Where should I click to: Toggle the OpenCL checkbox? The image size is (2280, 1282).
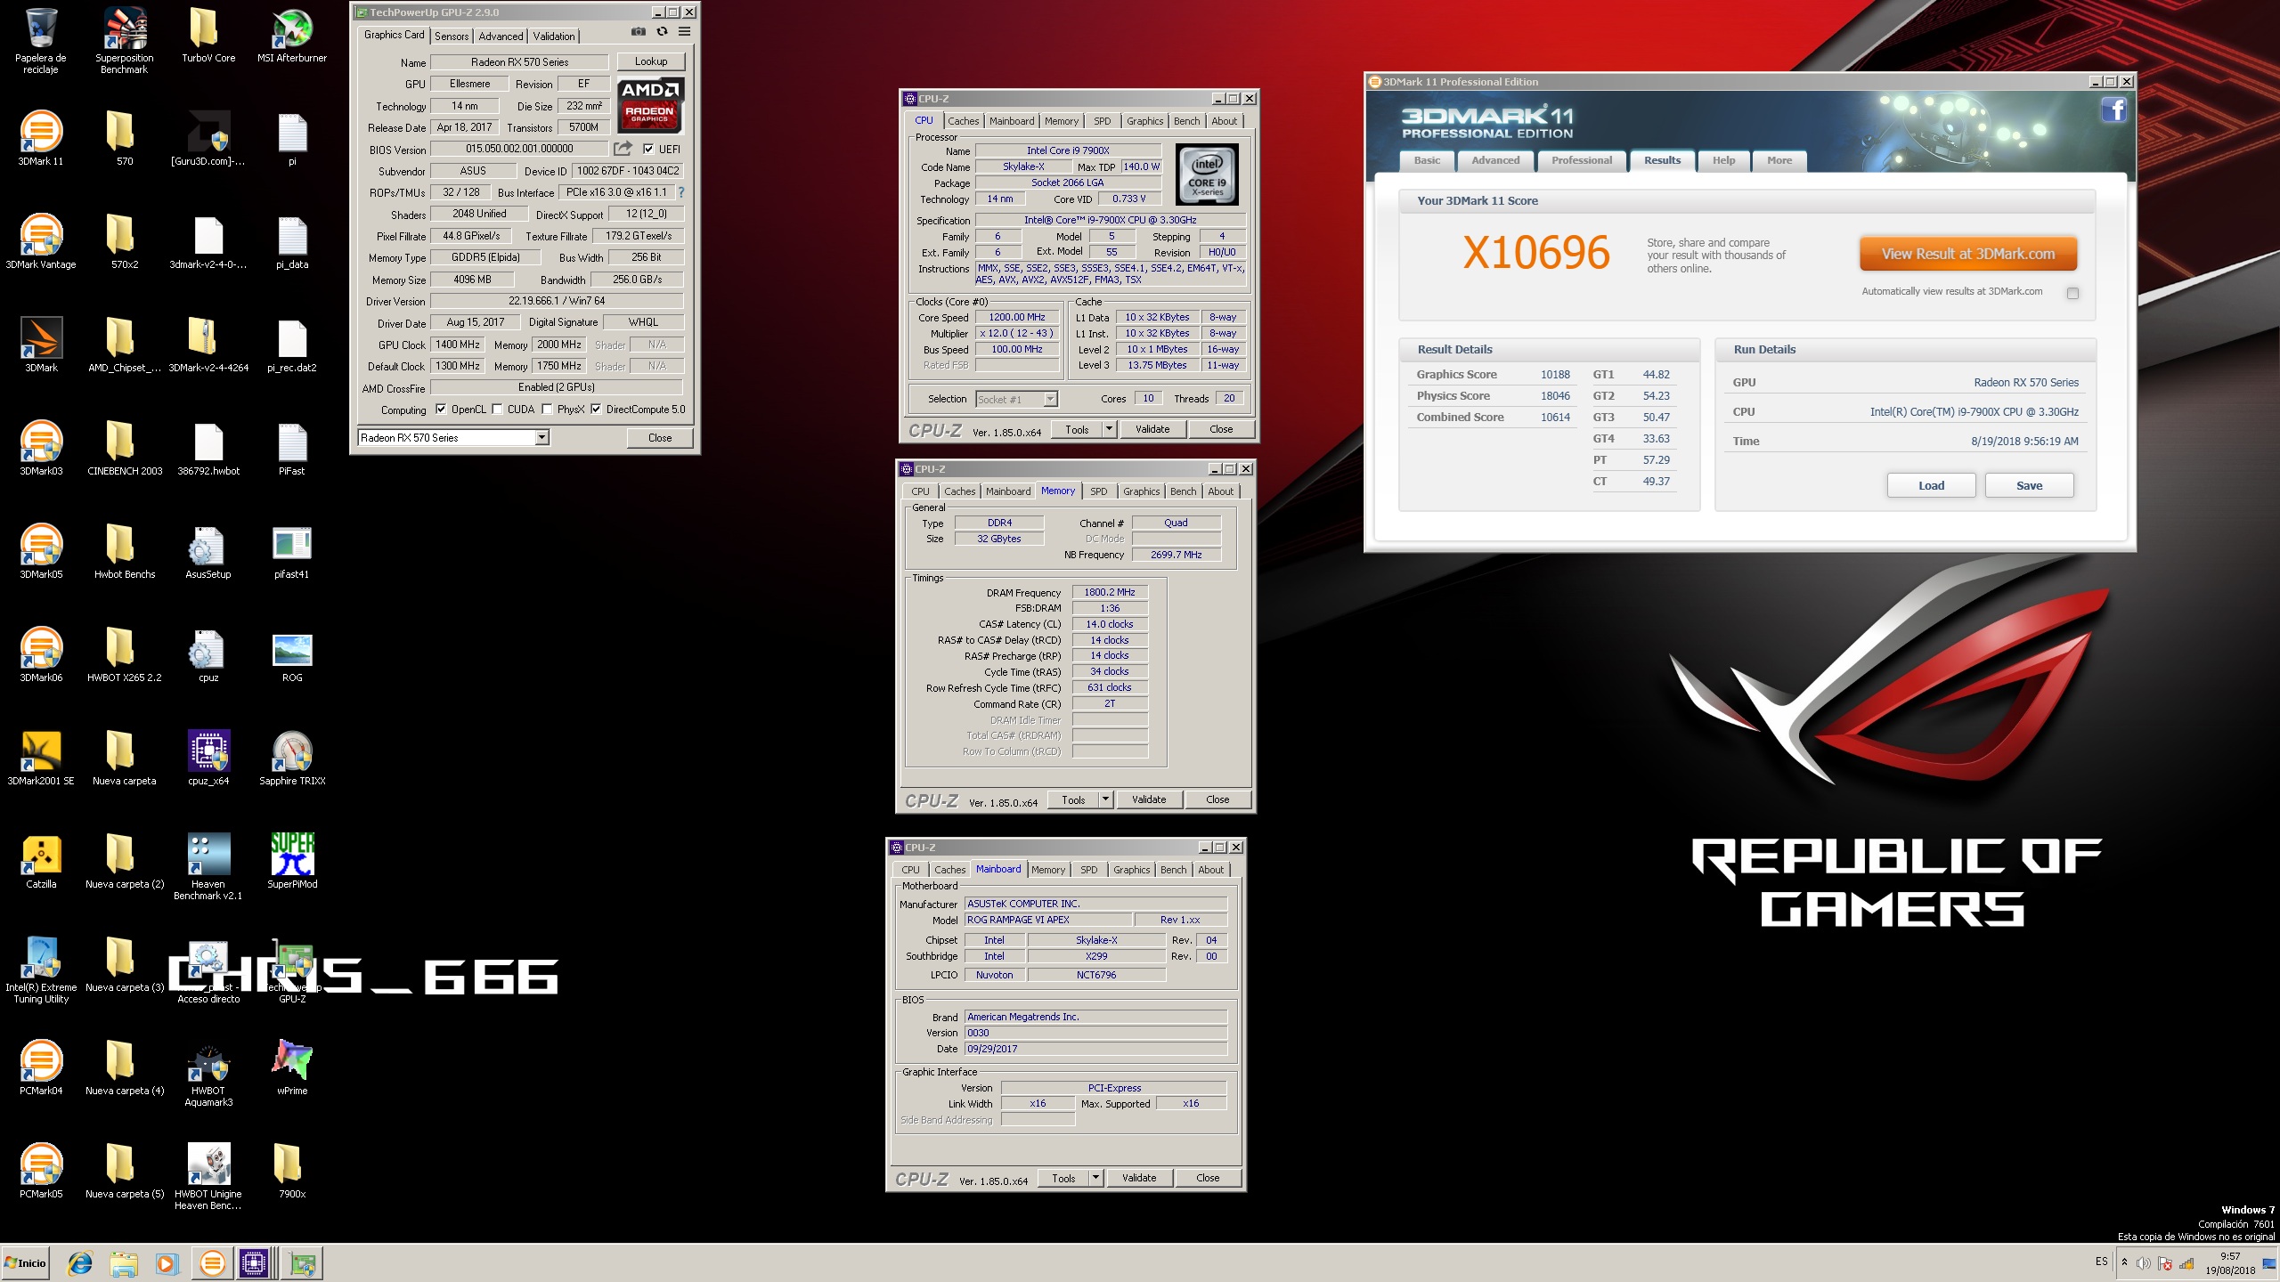[441, 410]
